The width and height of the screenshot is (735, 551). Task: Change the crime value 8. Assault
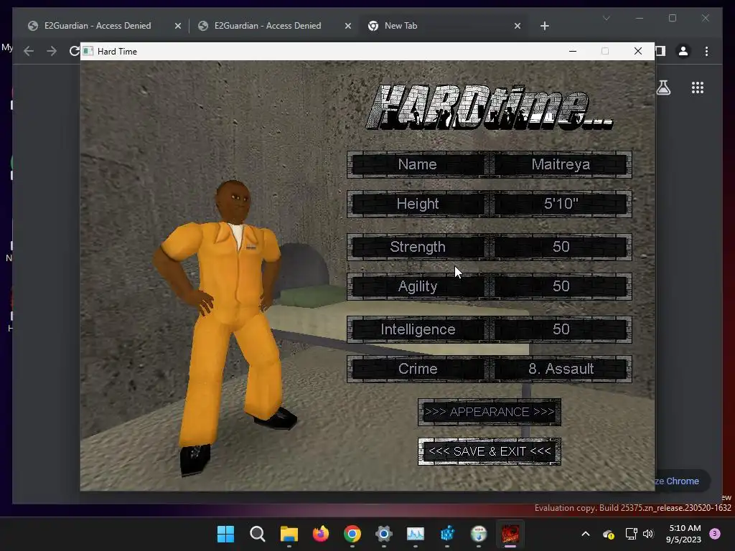click(561, 369)
